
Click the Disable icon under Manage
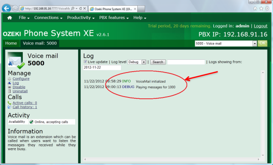point(10,87)
